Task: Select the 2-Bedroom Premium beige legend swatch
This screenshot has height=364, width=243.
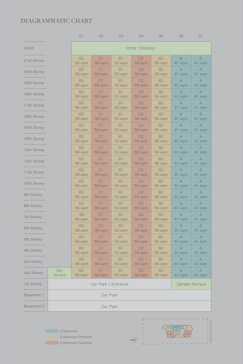Action: pos(52,337)
